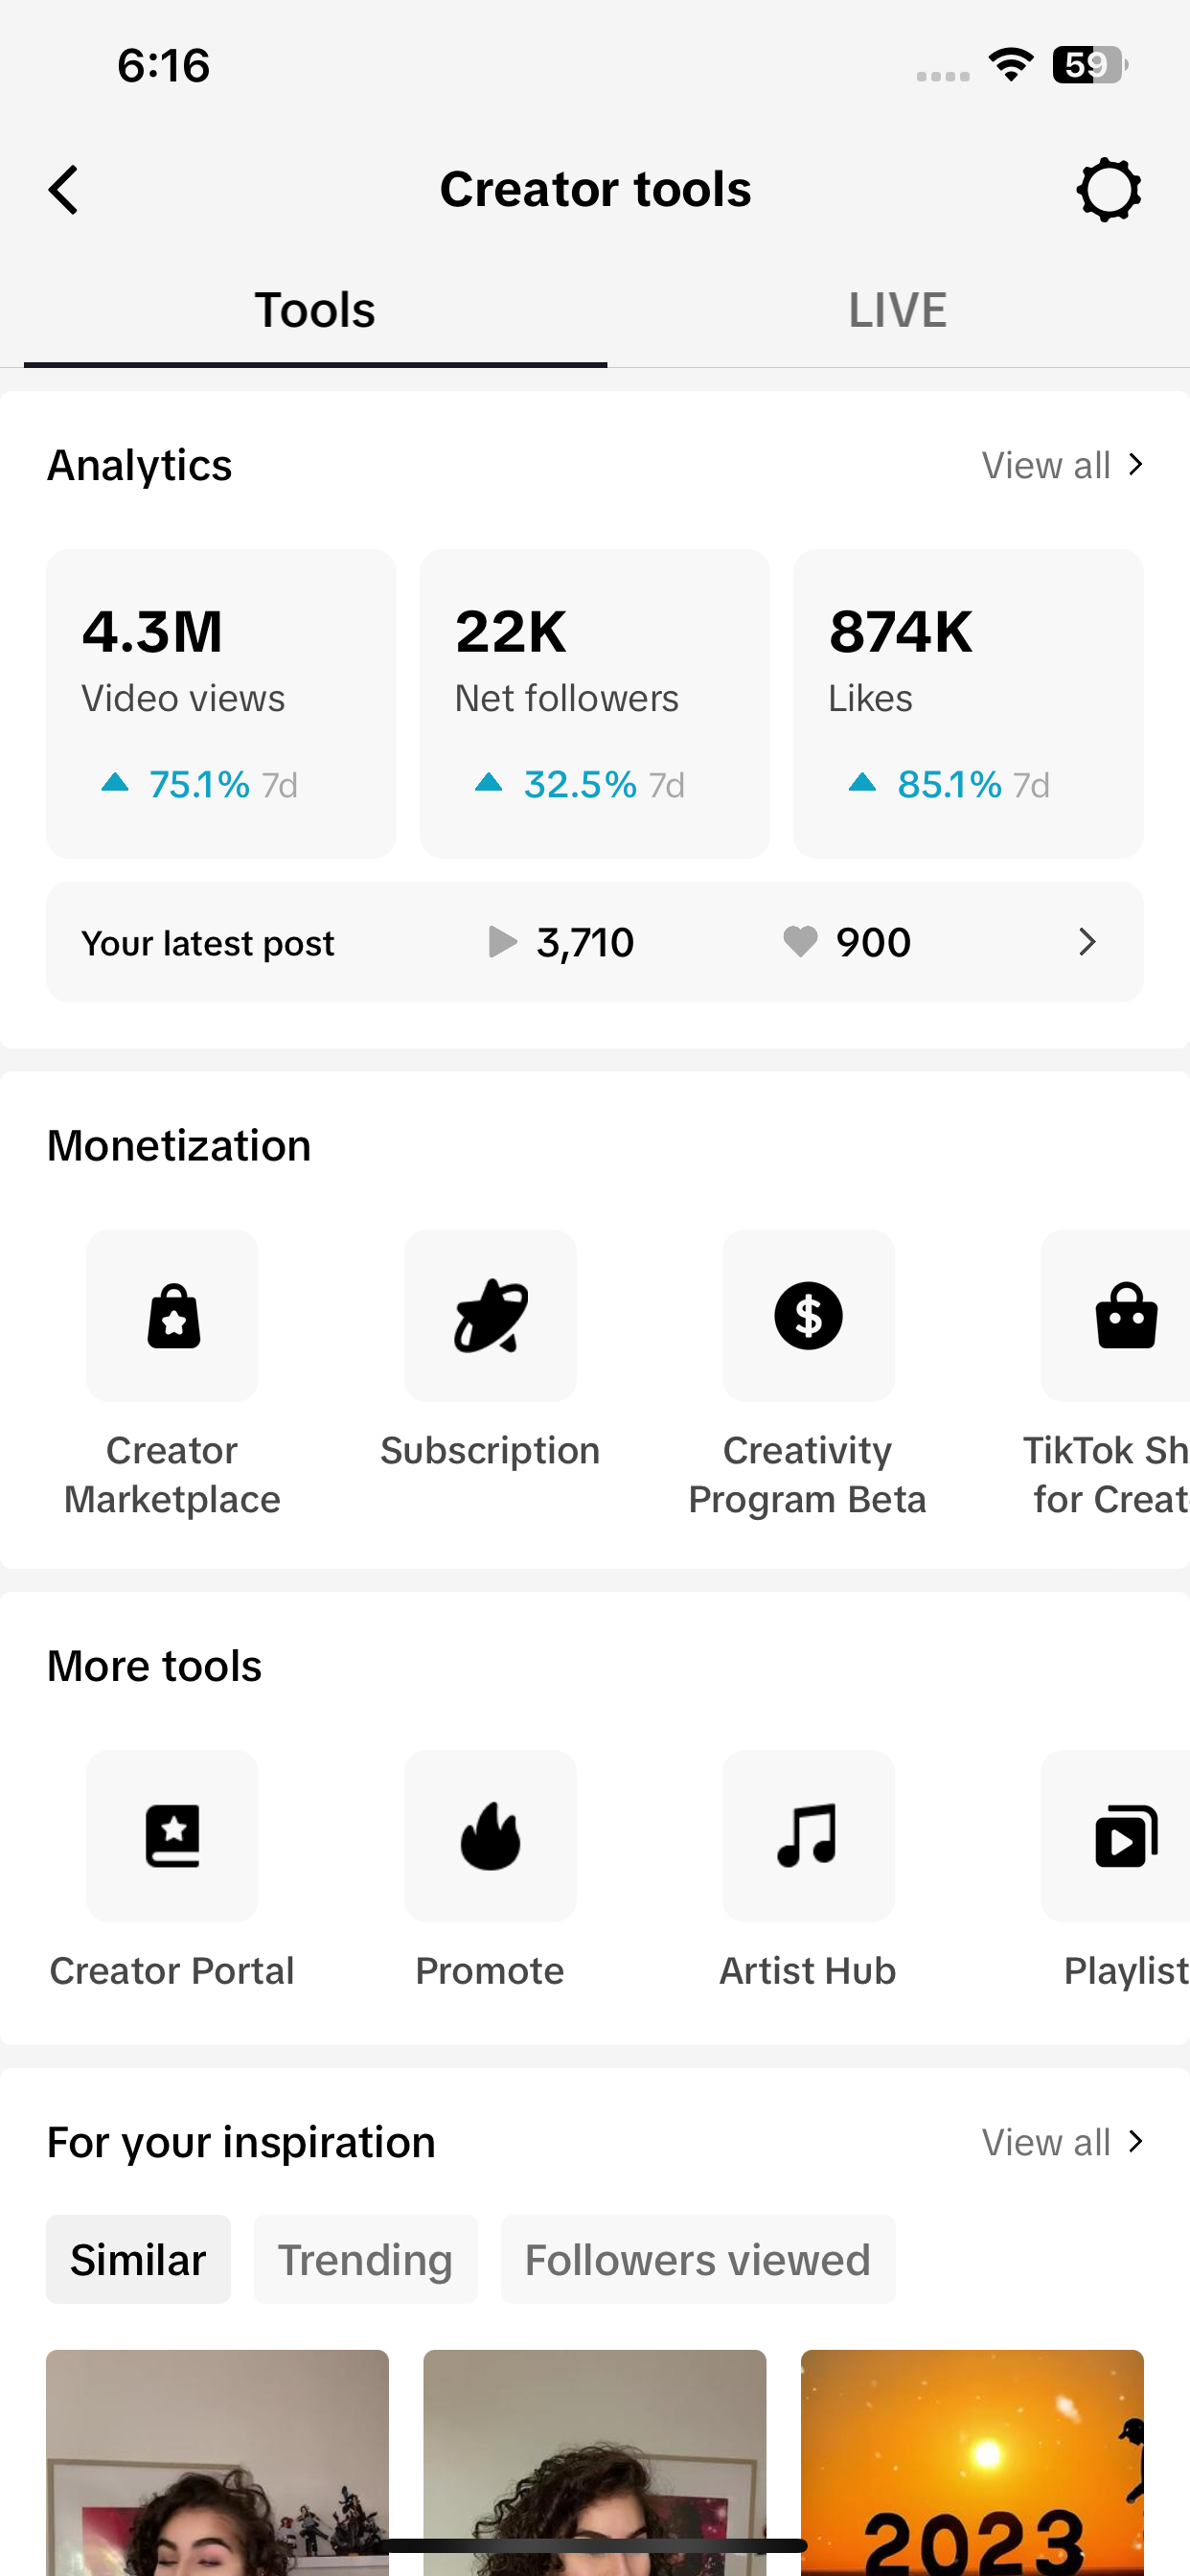Tap the Subscription star icon

coord(490,1316)
